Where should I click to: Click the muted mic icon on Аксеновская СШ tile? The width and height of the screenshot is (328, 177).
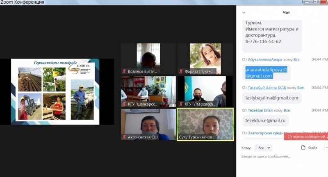click(123, 137)
